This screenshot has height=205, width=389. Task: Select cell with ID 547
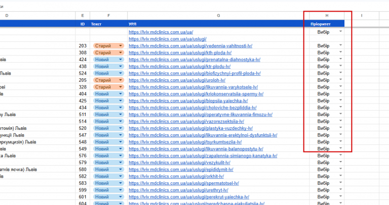(83, 135)
